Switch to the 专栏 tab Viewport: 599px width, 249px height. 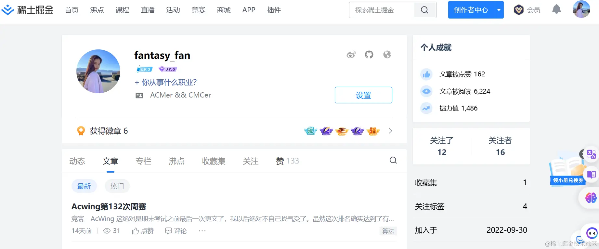pos(143,161)
